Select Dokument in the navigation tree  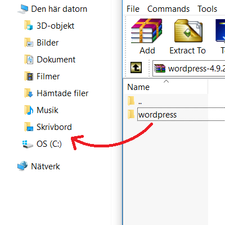[x=56, y=60]
